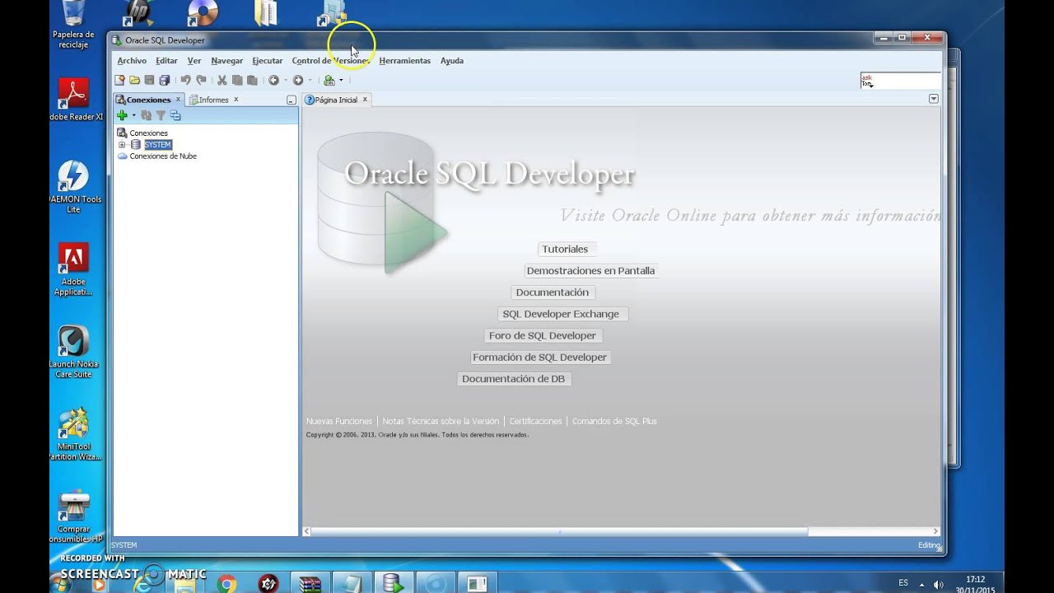Open the Ver menu
The width and height of the screenshot is (1054, 593).
tap(194, 61)
